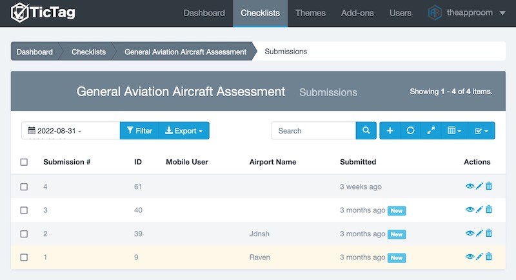This screenshot has width=516, height=280.
Task: Select the checkbox for submission 1
Action: tap(24, 257)
